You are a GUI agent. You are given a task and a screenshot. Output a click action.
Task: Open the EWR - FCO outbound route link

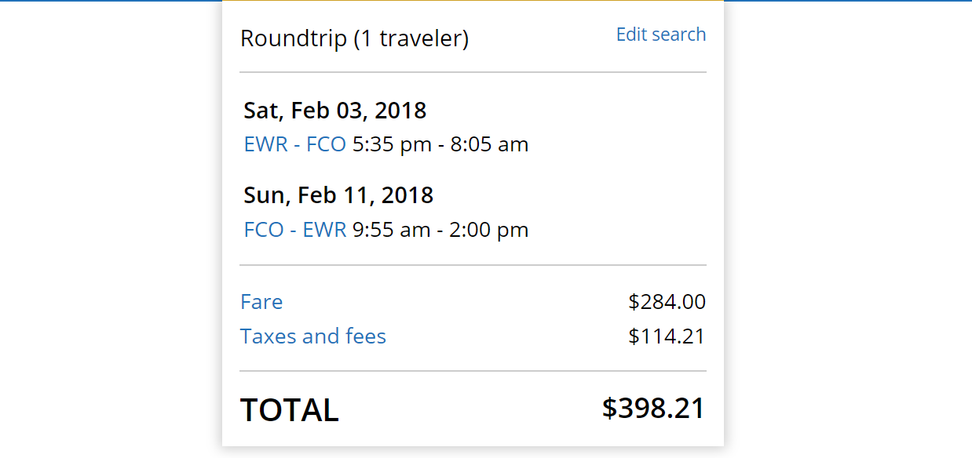tap(294, 144)
